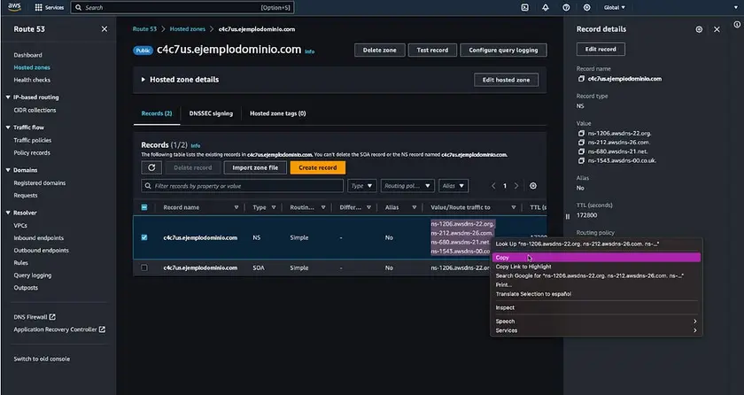744x395 pixels.
Task: Expand the Speech submenu in context menu
Action: (x=596, y=321)
